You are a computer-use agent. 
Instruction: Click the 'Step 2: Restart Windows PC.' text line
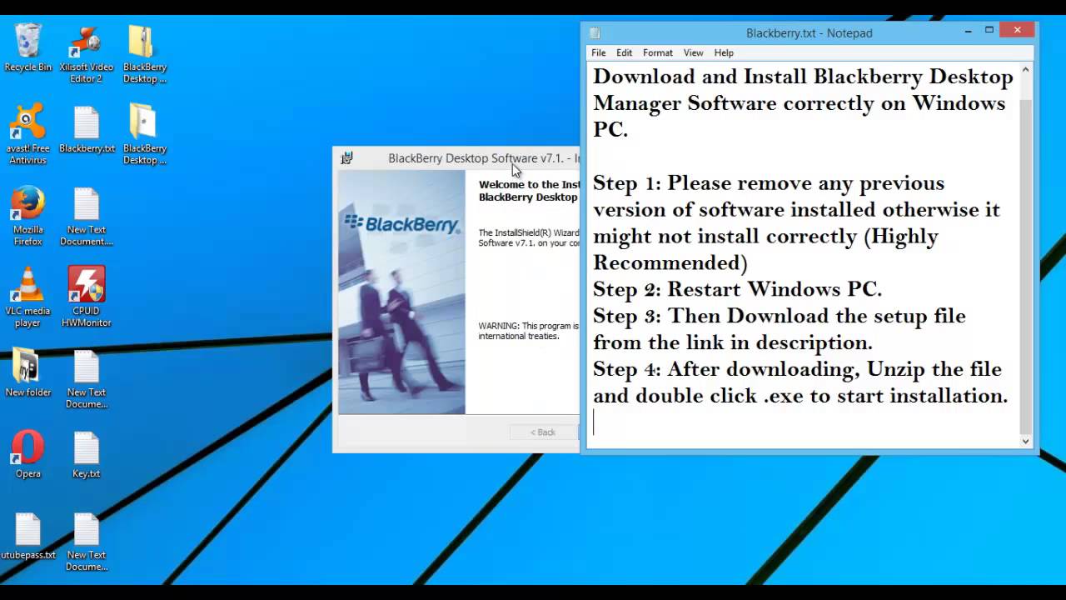[x=737, y=289]
